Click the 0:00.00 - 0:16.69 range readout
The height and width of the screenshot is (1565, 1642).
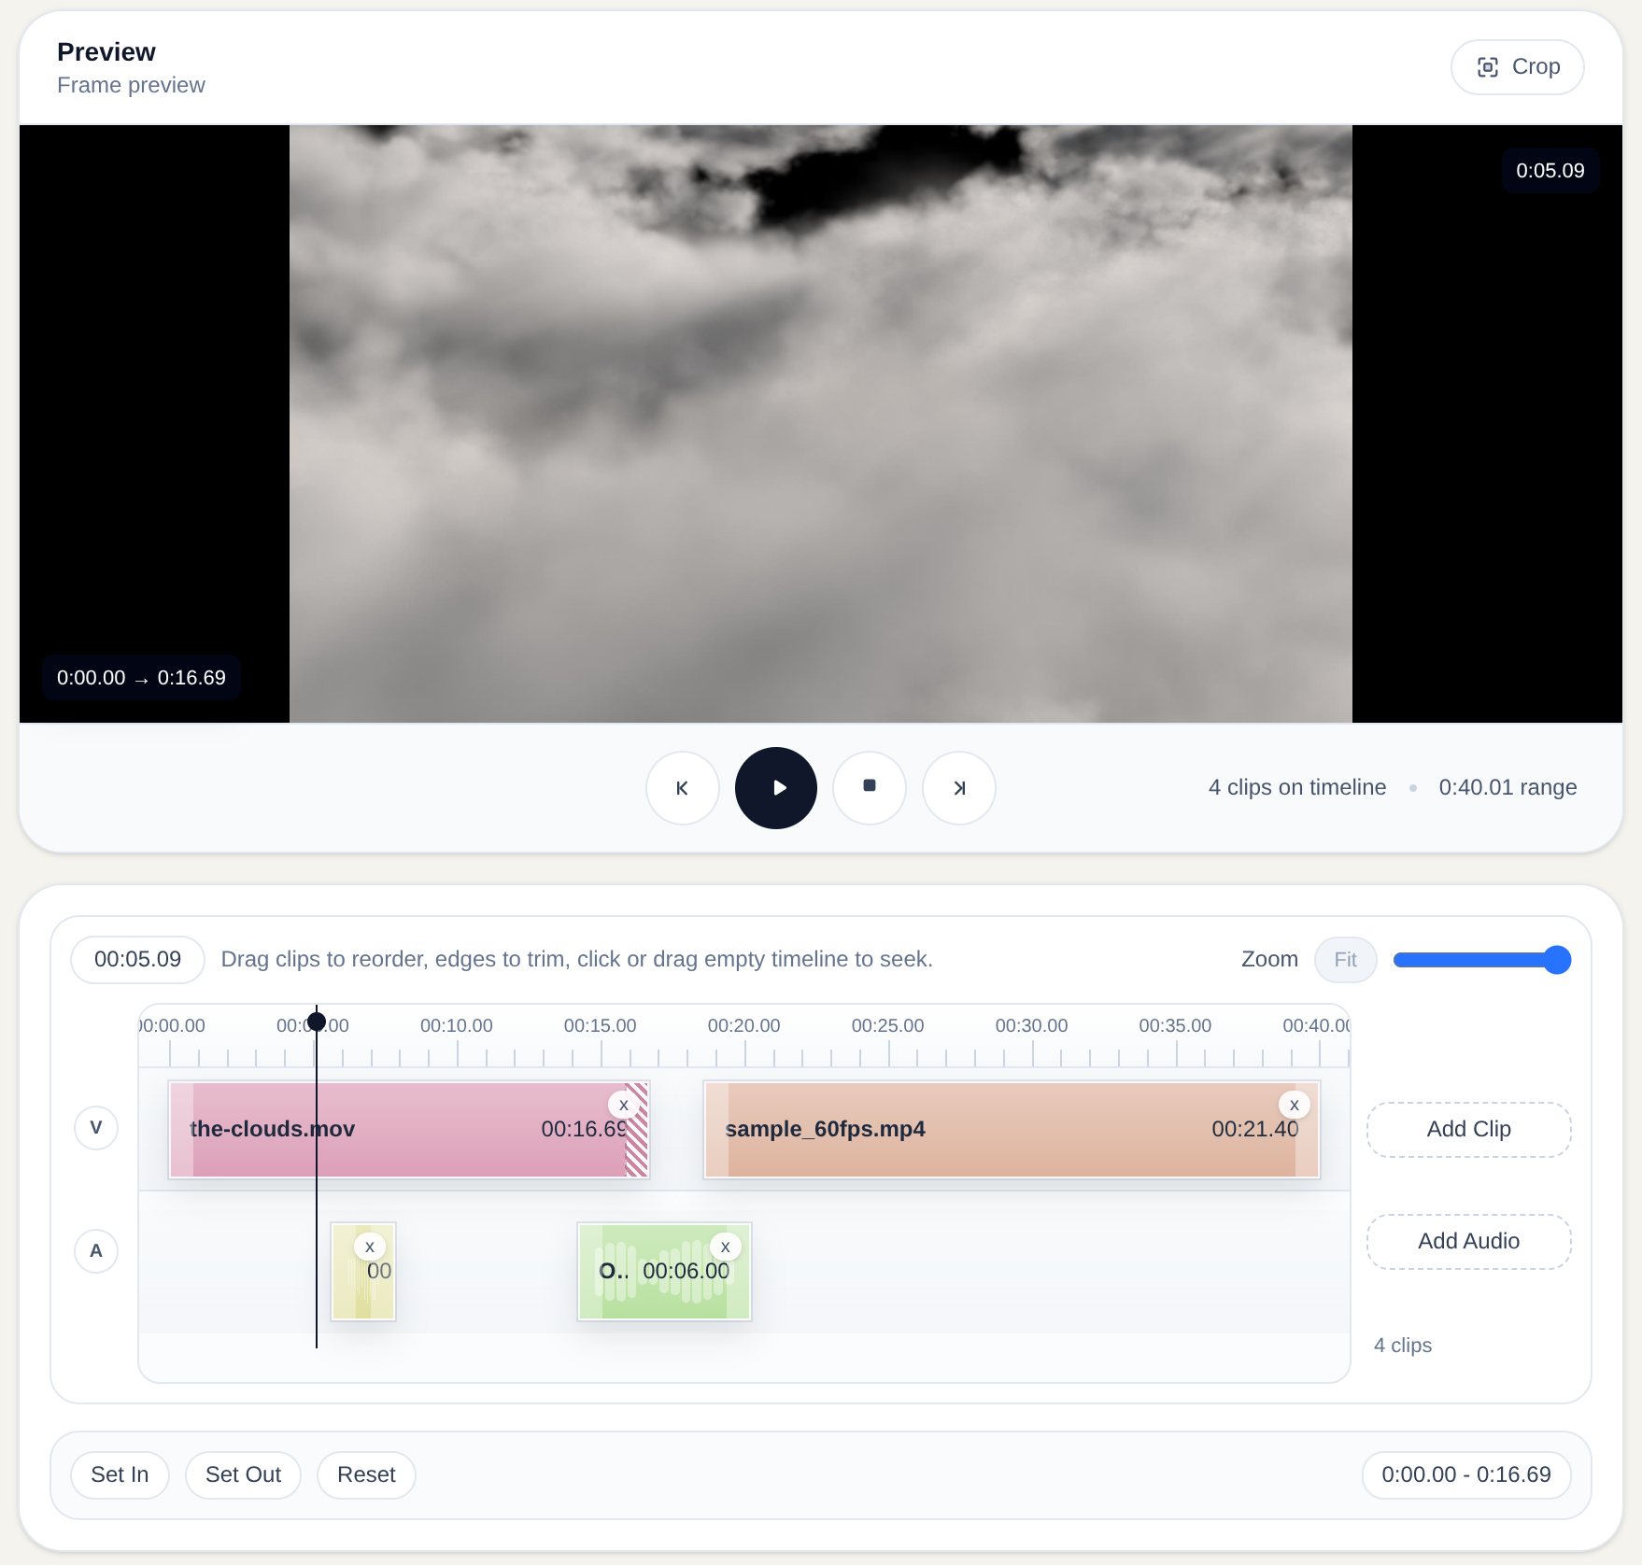pos(1466,1475)
